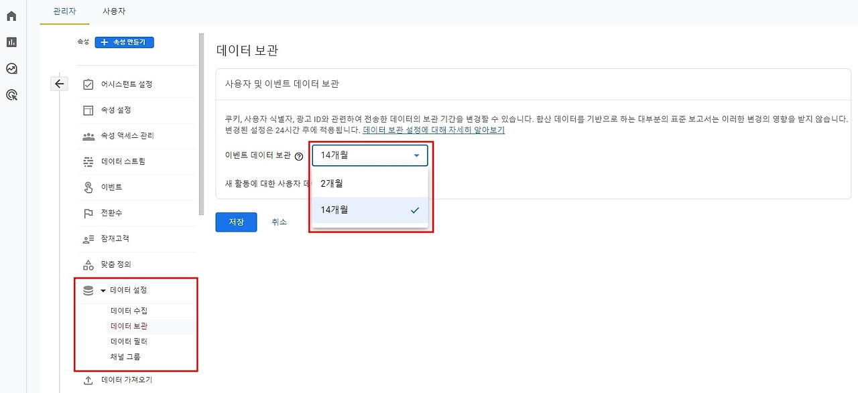The height and width of the screenshot is (393, 858).
Task: Open the help tooltip beside 이벤트 데이터 보관
Action: (x=298, y=155)
